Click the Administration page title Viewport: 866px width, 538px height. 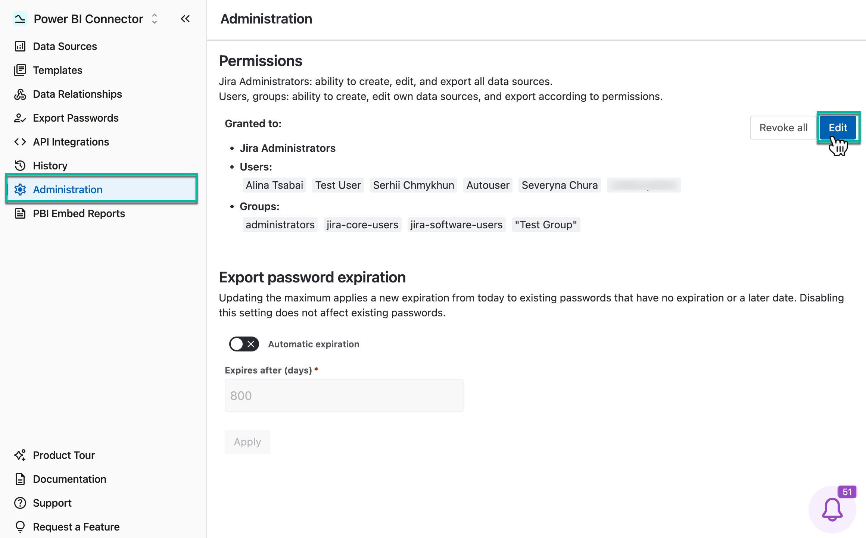(266, 19)
